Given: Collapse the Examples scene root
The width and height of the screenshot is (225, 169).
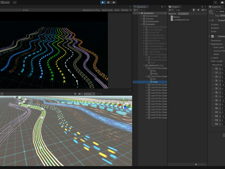Looking at the screenshot, I should tap(139, 13).
